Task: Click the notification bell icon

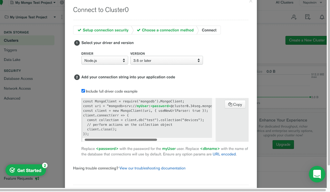Action: coord(322,17)
